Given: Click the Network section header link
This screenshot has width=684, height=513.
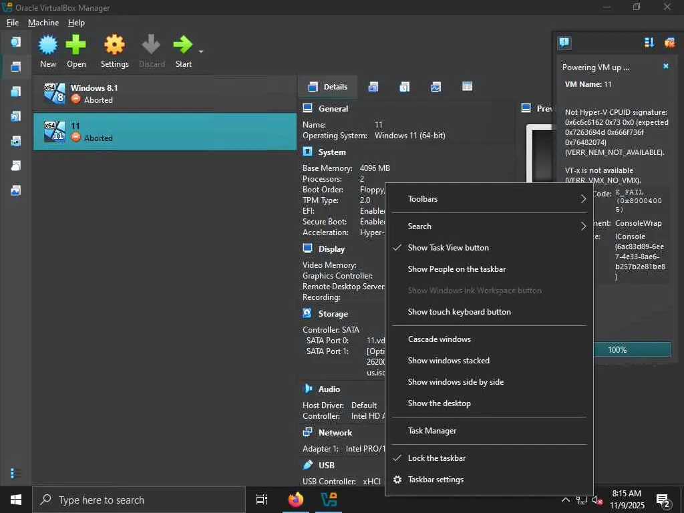Looking at the screenshot, I should pyautogui.click(x=335, y=433).
